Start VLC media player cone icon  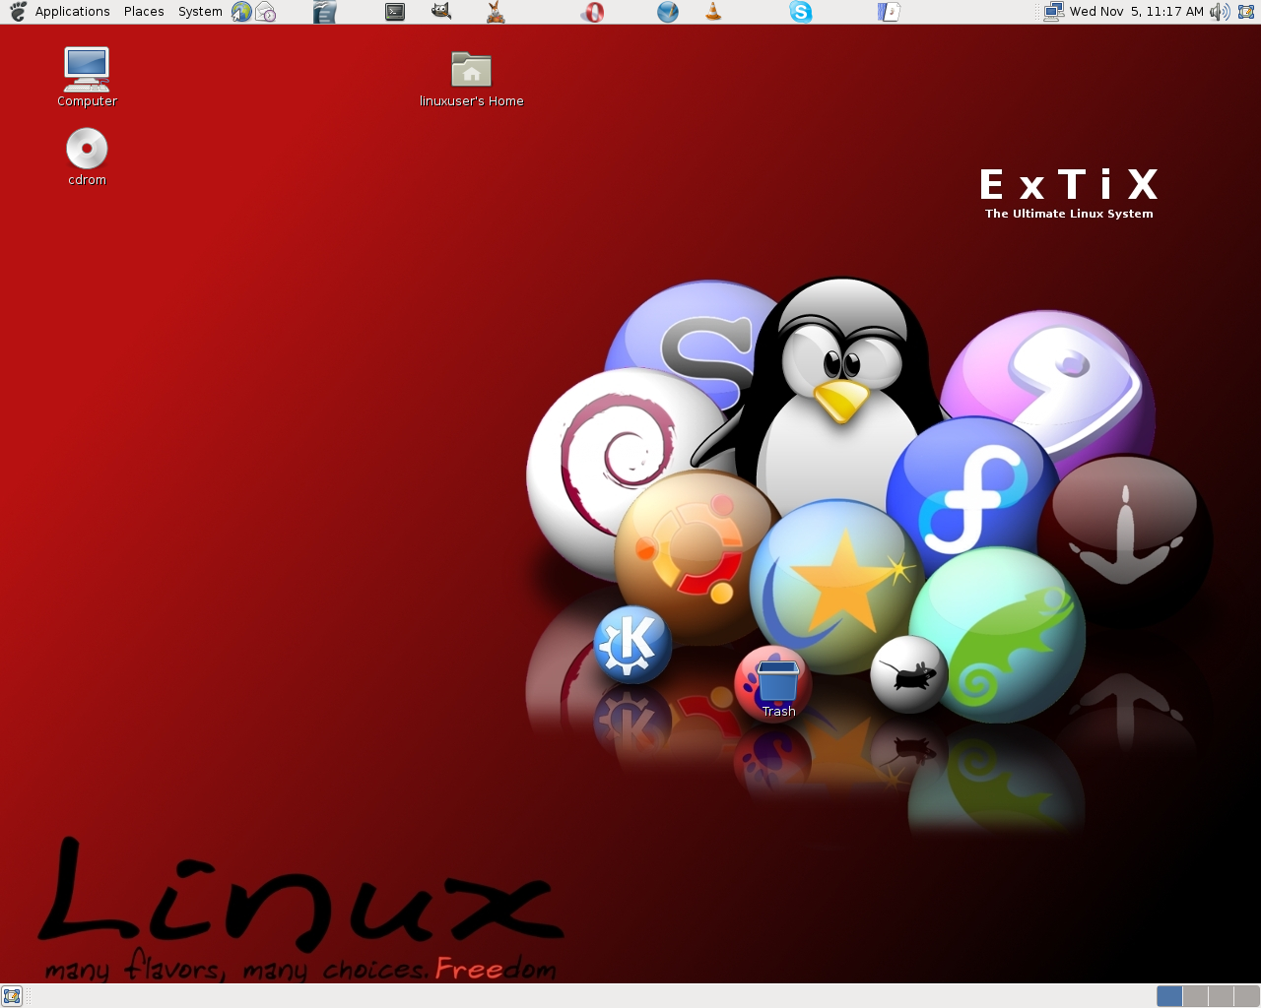(x=713, y=12)
